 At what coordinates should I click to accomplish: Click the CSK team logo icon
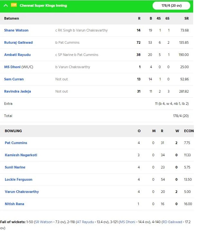coord(14,5)
